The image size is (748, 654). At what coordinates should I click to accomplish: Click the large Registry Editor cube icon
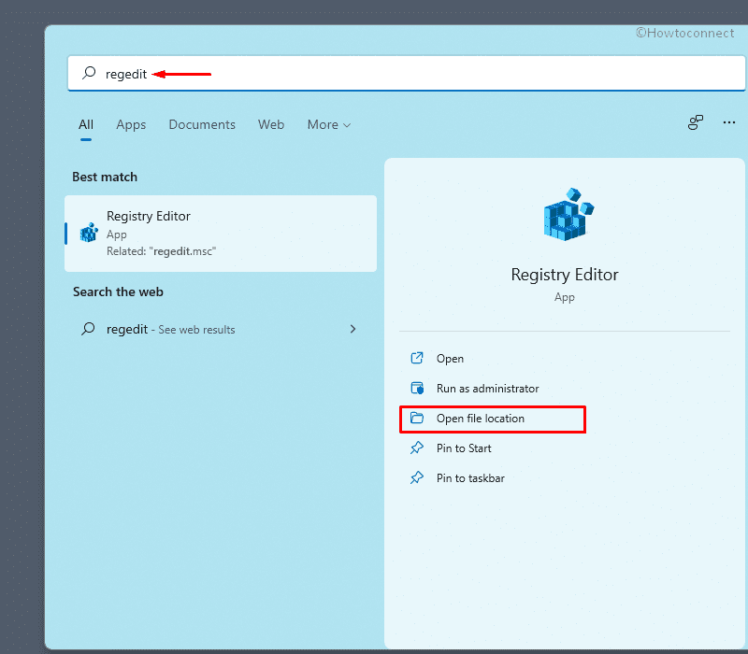click(x=568, y=215)
